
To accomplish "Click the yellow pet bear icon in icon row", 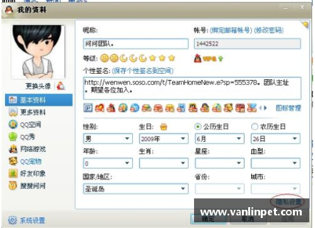I will coord(228,108).
